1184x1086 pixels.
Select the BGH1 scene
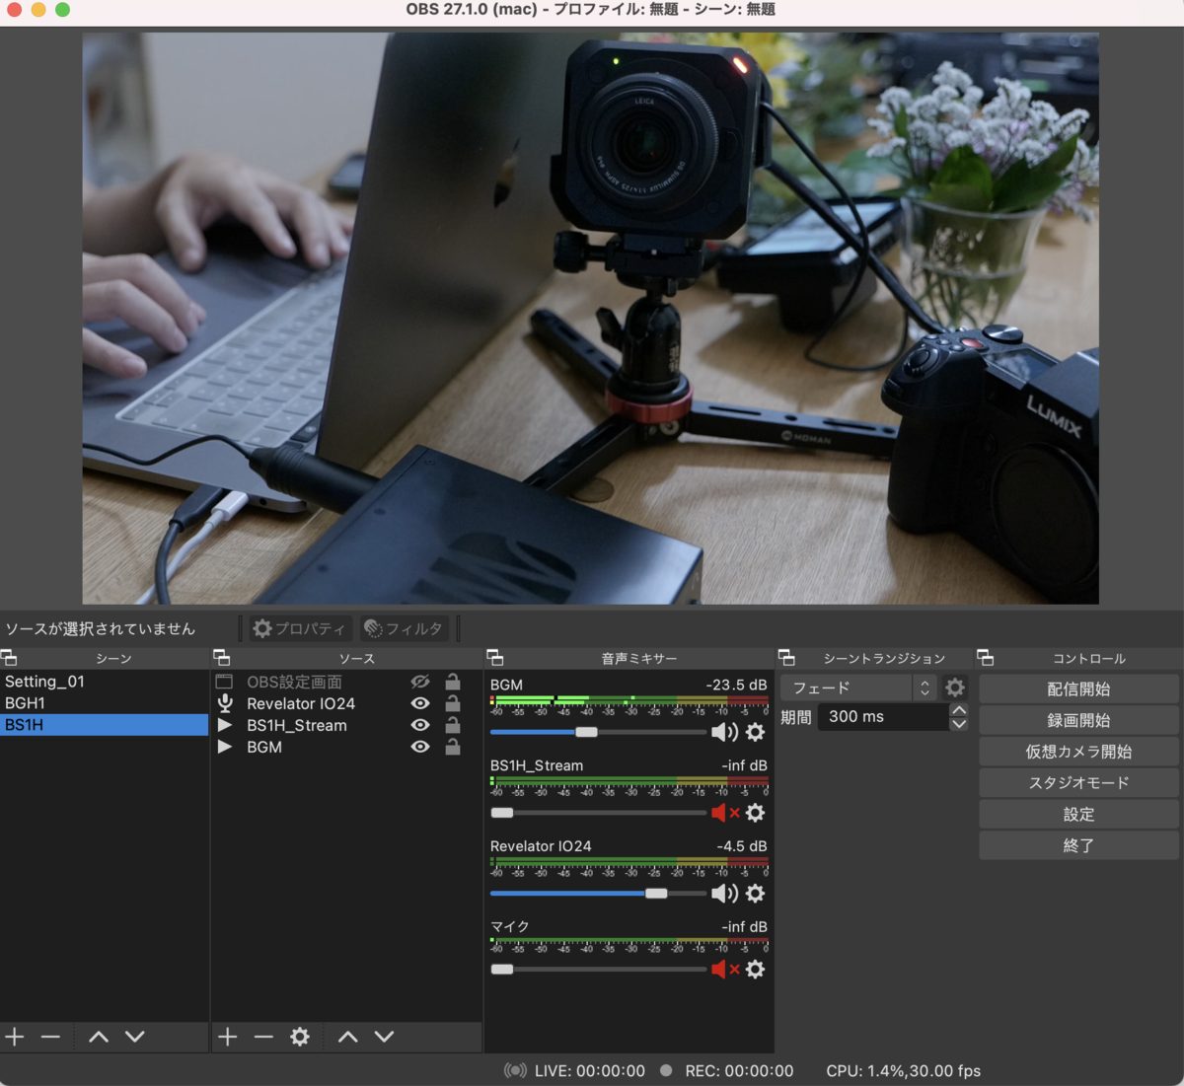click(26, 703)
